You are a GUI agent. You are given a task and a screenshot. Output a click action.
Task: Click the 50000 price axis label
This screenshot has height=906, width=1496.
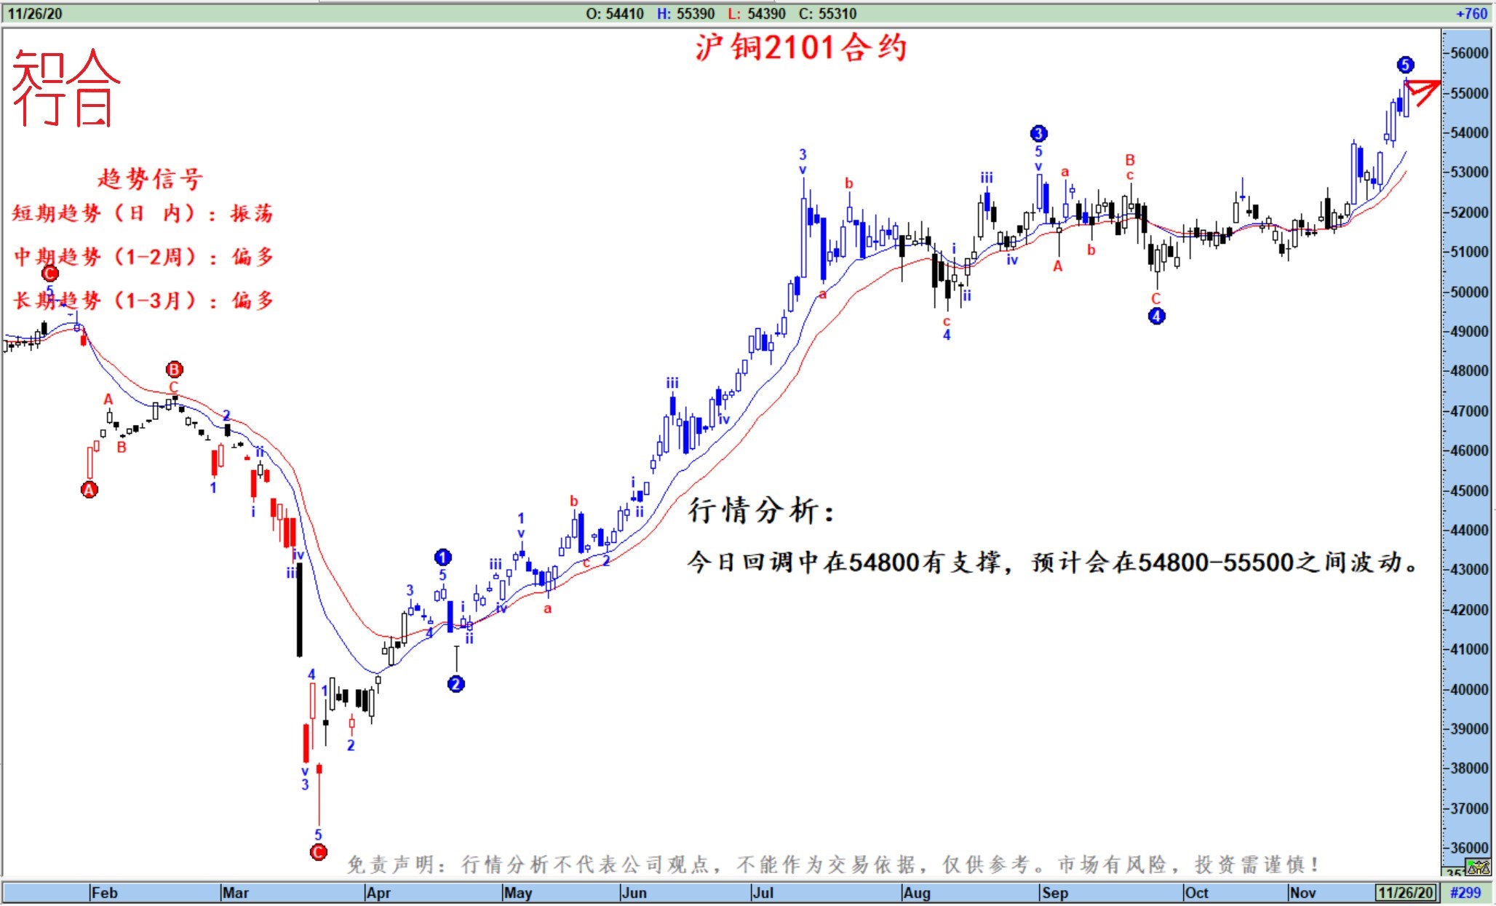(1468, 292)
